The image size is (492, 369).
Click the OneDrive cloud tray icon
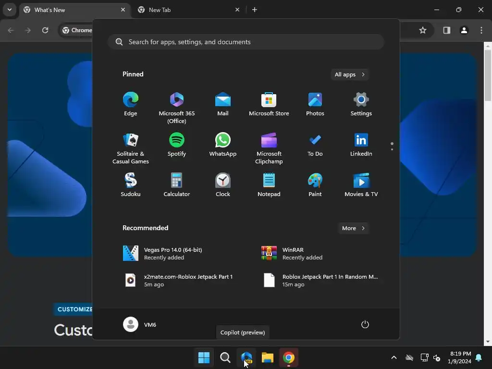[x=409, y=357]
